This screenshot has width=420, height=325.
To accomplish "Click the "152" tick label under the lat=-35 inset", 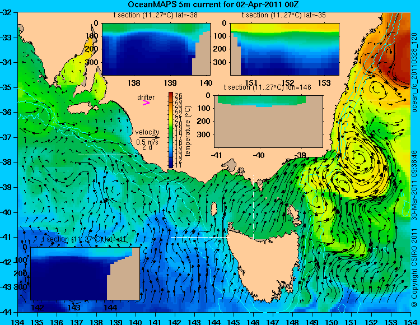I will [288, 83].
